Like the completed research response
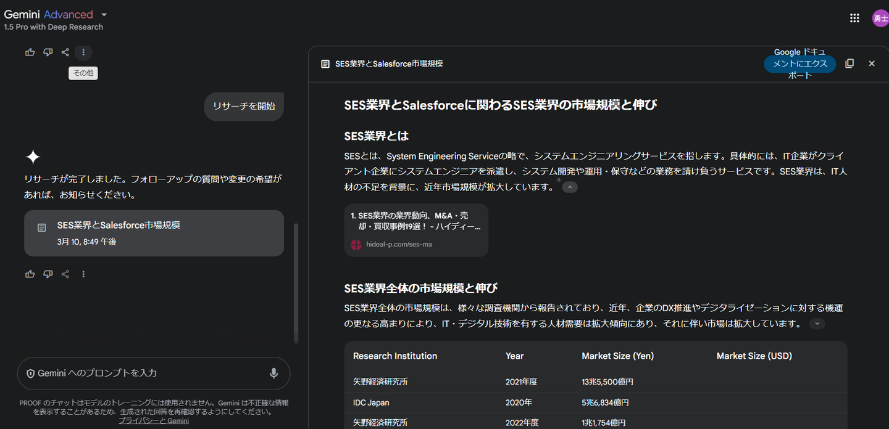Screen dimensions: 889x429 (x=30, y=274)
